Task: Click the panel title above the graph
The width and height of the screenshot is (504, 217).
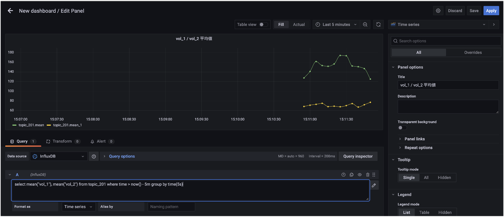Action: click(194, 39)
